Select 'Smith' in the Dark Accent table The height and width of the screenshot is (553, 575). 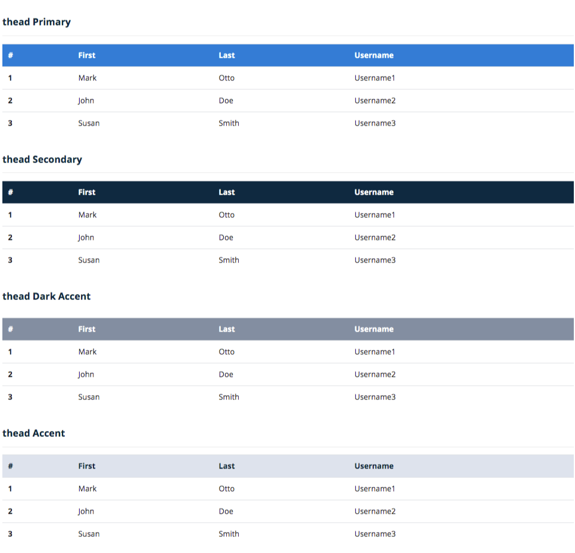(229, 397)
